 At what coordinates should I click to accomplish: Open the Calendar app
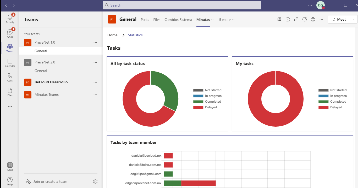(x=10, y=63)
